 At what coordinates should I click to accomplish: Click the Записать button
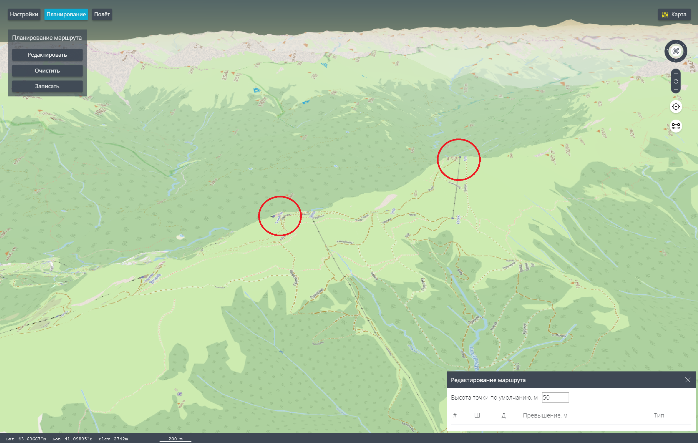[47, 86]
